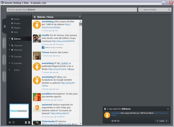Select Extras in the sidebar
Screen dimensions: 174x127
[17, 70]
